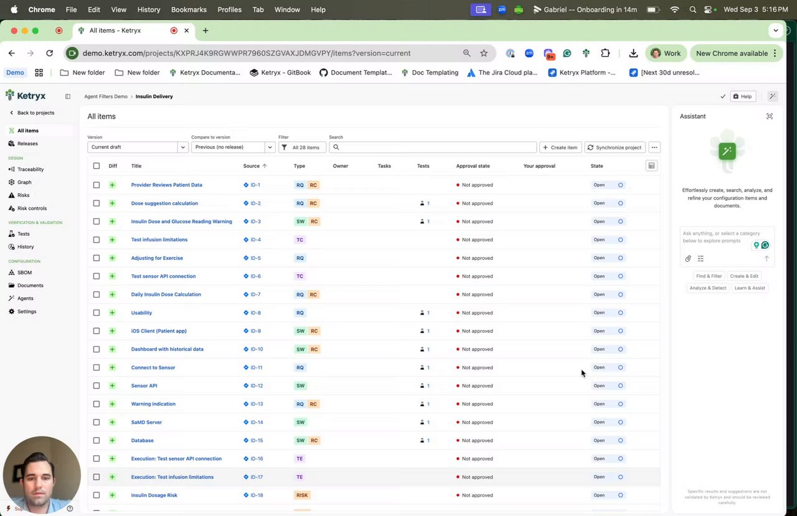Open Dose suggestion calculation item
The height and width of the screenshot is (516, 797).
164,203
